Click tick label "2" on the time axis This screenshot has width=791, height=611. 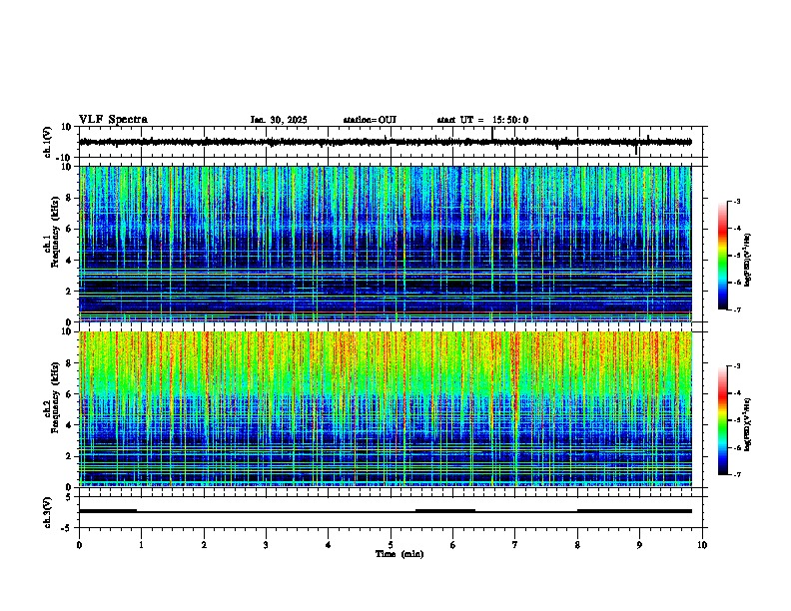pyautogui.click(x=204, y=545)
